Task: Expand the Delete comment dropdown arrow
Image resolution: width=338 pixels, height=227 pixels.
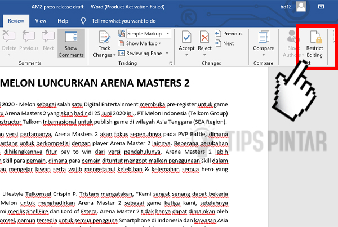Action: click(9, 55)
